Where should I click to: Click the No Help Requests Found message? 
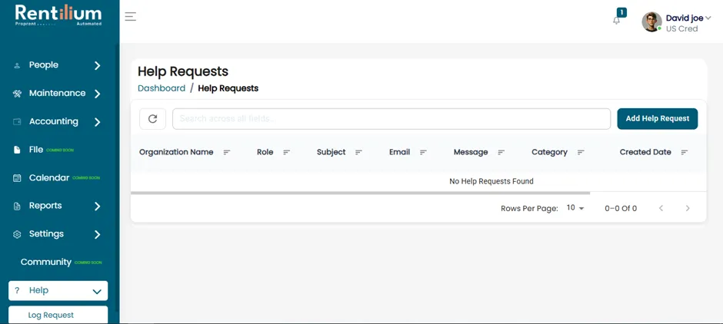coord(491,181)
